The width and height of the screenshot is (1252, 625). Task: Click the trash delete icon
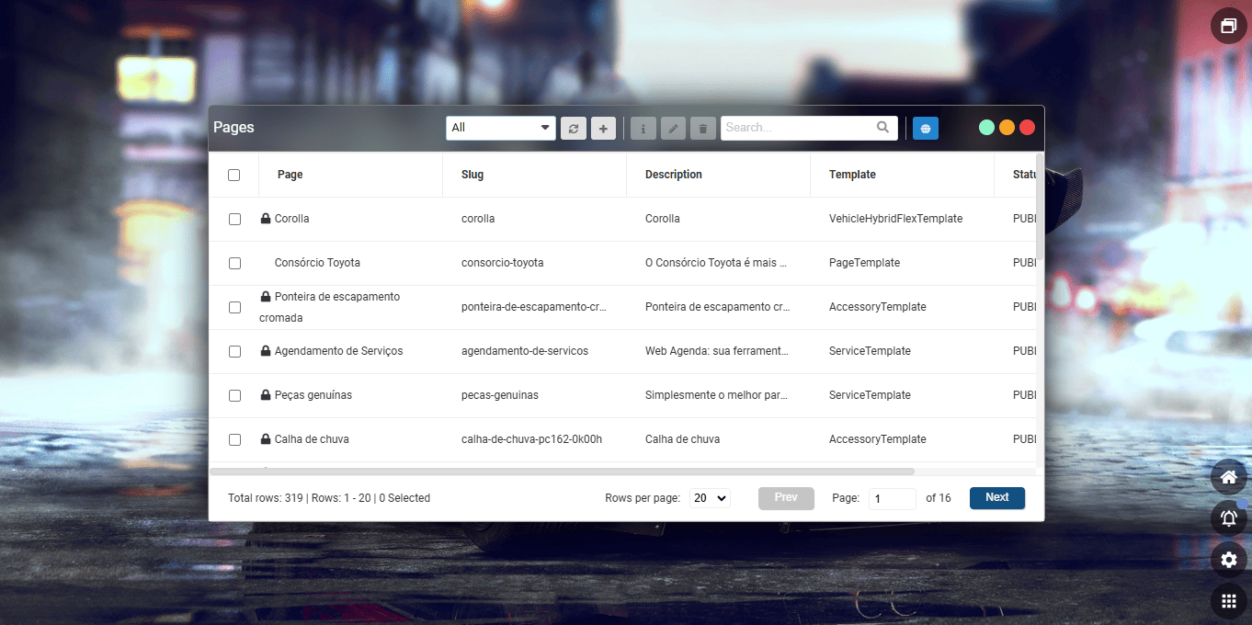click(x=702, y=129)
